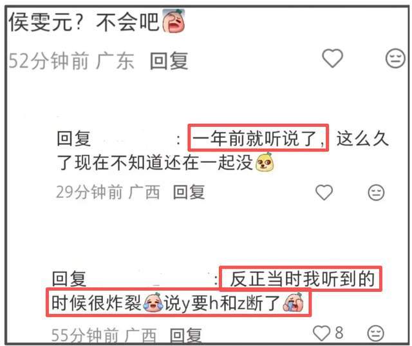412x346 pixels.
Task: Click the like count 8
Action: (x=339, y=332)
